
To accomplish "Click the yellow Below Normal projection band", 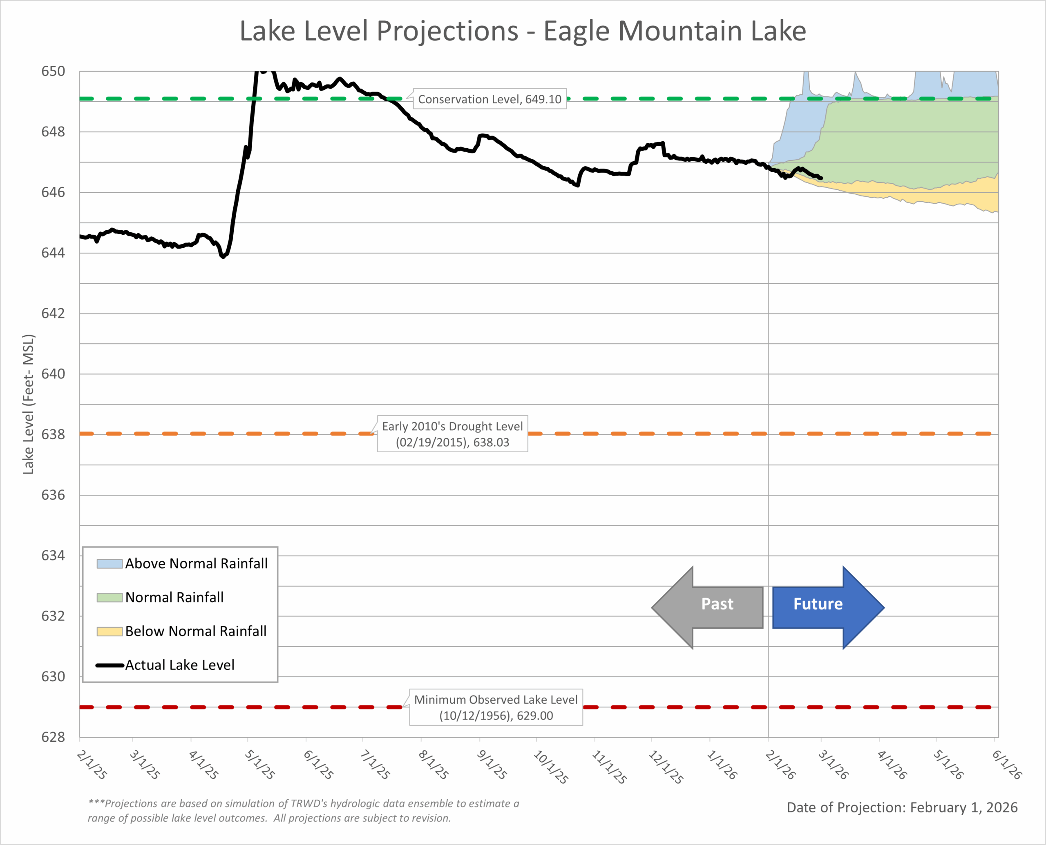I will coord(974,195).
